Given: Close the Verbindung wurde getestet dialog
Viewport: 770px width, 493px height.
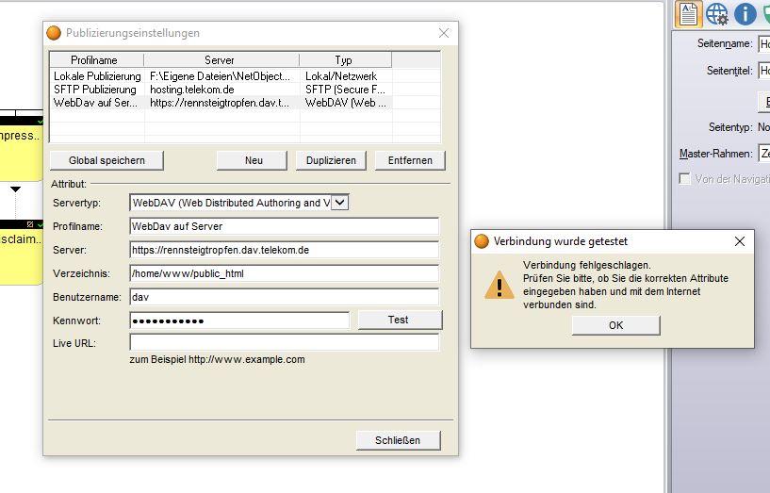Looking at the screenshot, I should pyautogui.click(x=739, y=241).
